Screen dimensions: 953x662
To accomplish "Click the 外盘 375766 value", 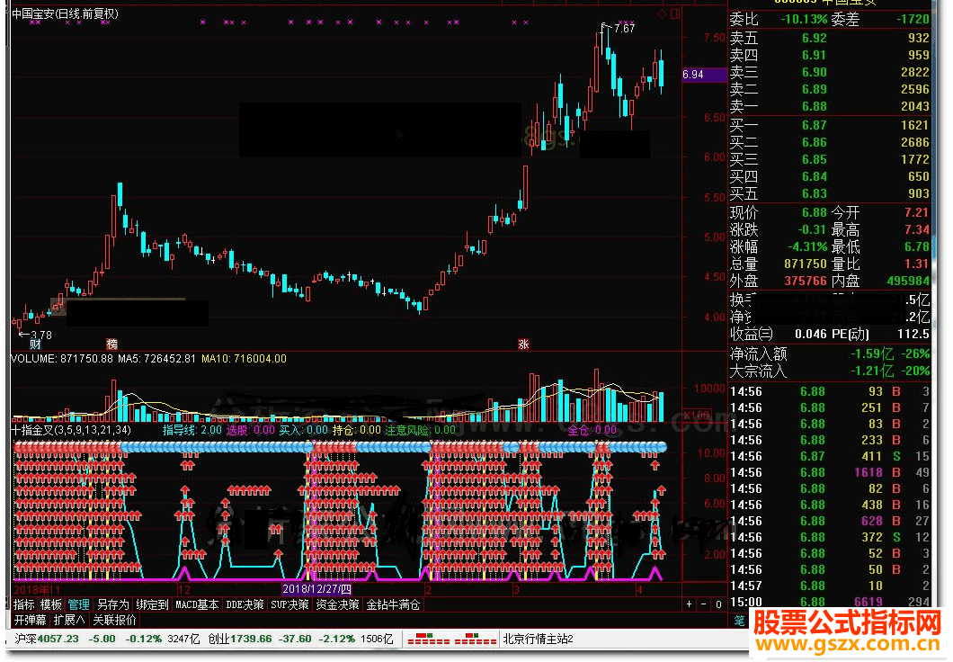I will pos(806,281).
